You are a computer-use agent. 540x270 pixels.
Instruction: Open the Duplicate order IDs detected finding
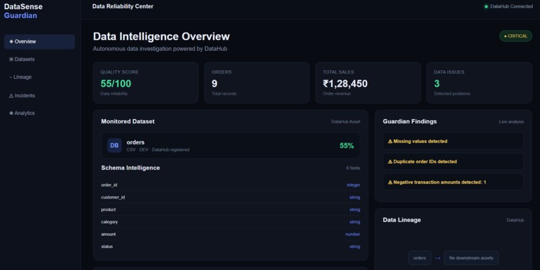pyautogui.click(x=453, y=162)
